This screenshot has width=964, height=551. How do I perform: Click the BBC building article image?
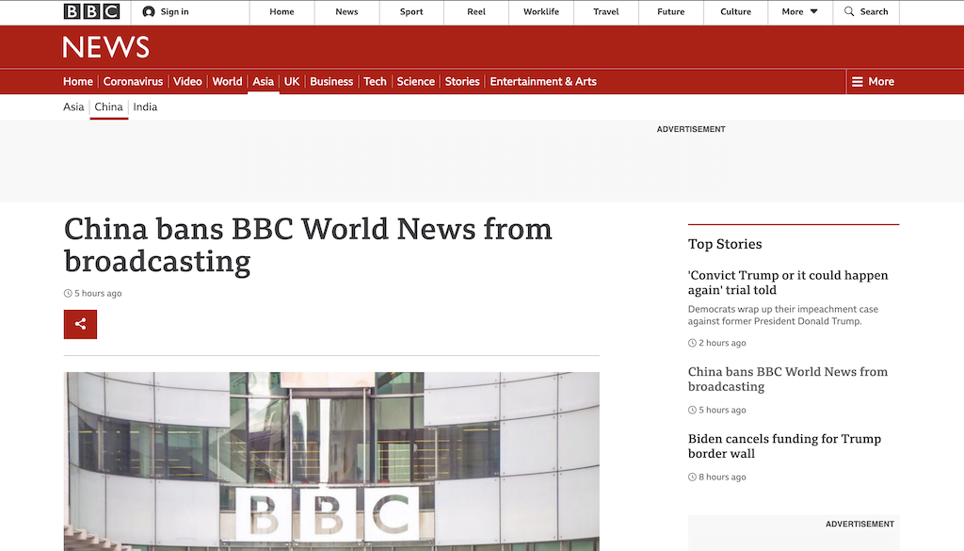[331, 462]
